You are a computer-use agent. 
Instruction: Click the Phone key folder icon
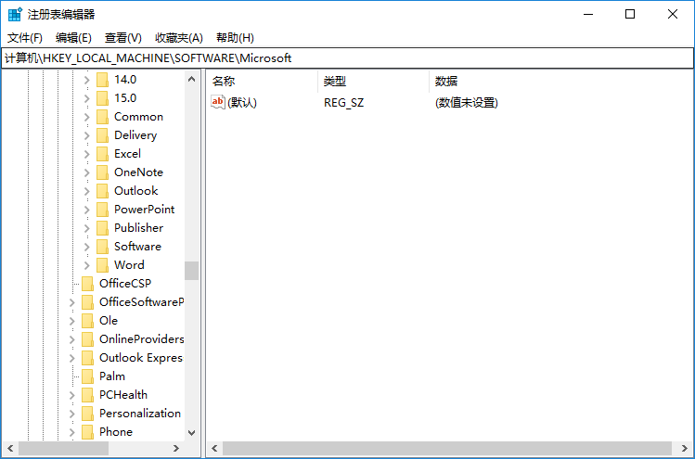point(88,432)
